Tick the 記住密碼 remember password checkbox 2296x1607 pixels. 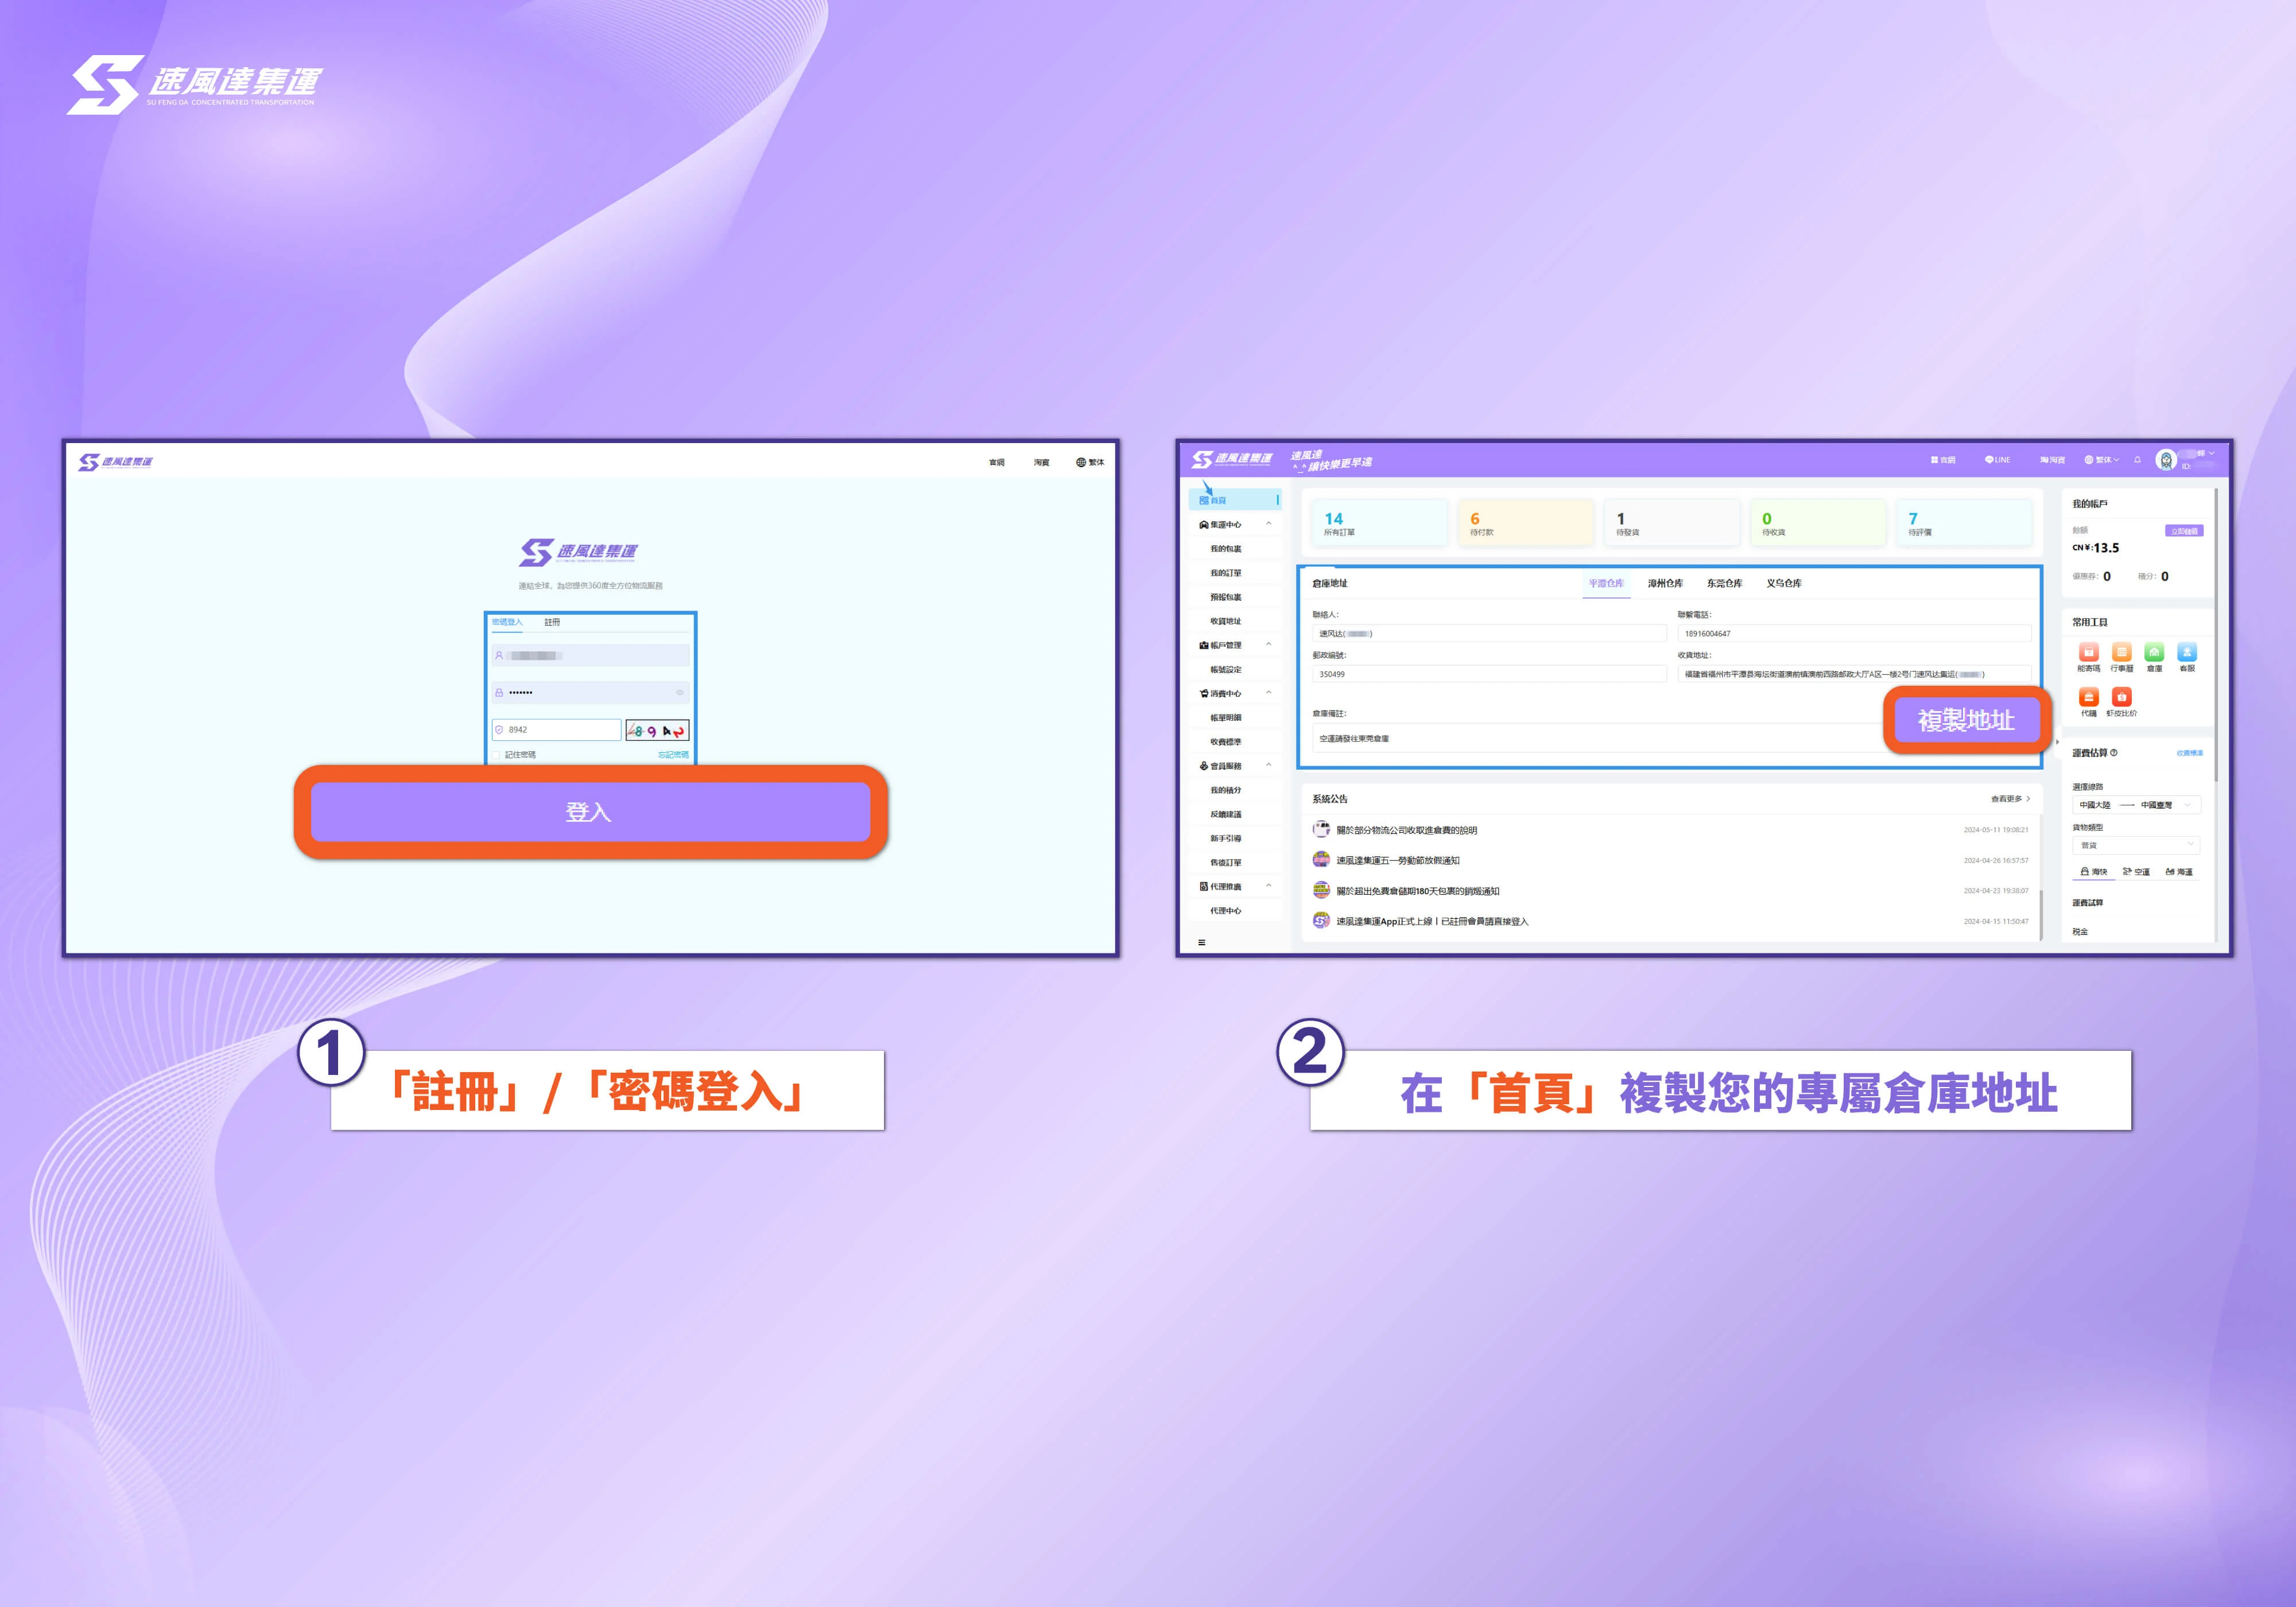click(x=496, y=755)
